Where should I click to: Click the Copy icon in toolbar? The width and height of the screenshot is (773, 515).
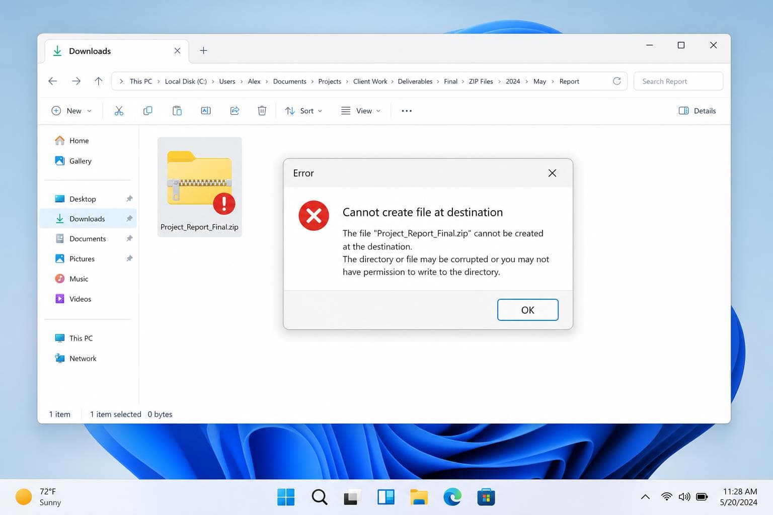pyautogui.click(x=147, y=111)
